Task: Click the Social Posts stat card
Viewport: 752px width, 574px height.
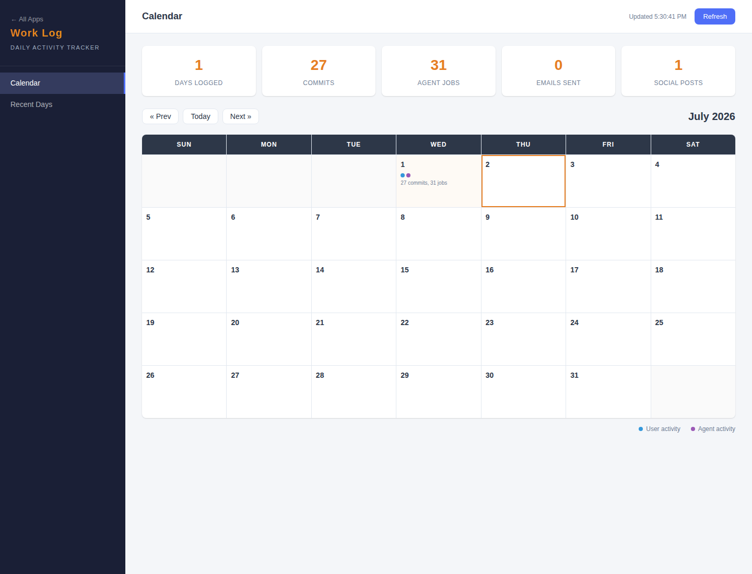Action: pos(678,71)
